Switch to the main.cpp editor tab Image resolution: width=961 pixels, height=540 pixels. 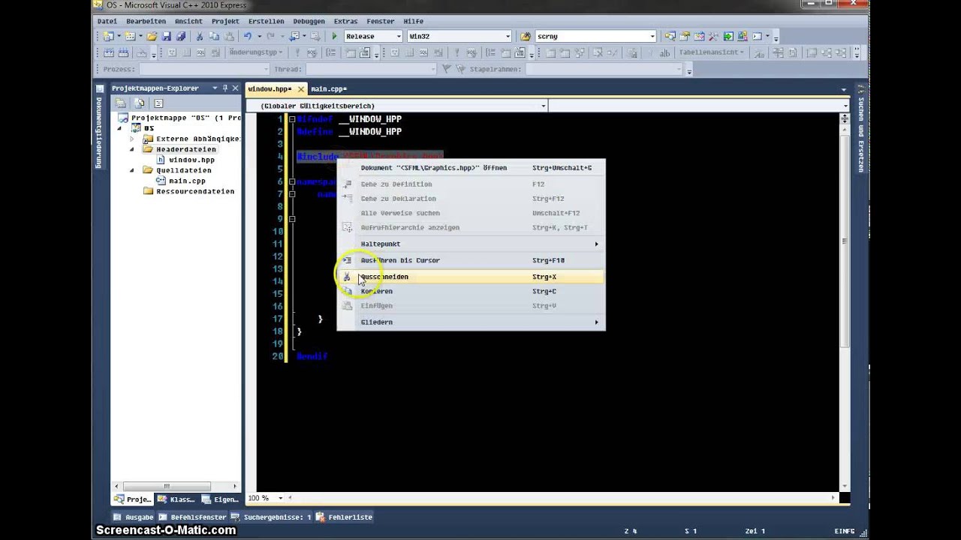pyautogui.click(x=329, y=88)
